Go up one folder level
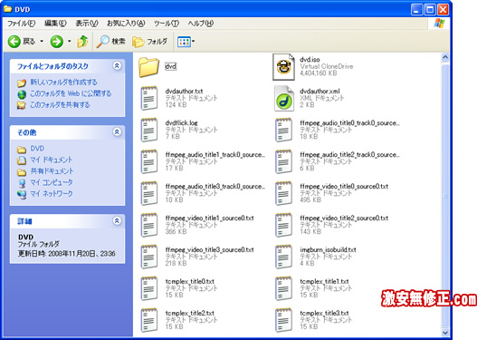The height and width of the screenshot is (340, 477). click(82, 41)
